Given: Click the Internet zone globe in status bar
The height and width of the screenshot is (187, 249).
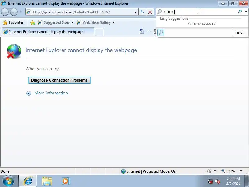Looking at the screenshot, I should pyautogui.click(x=123, y=171).
